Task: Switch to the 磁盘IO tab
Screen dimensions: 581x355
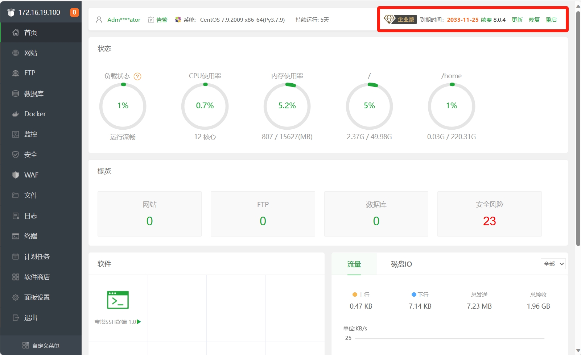Action: pos(401,264)
